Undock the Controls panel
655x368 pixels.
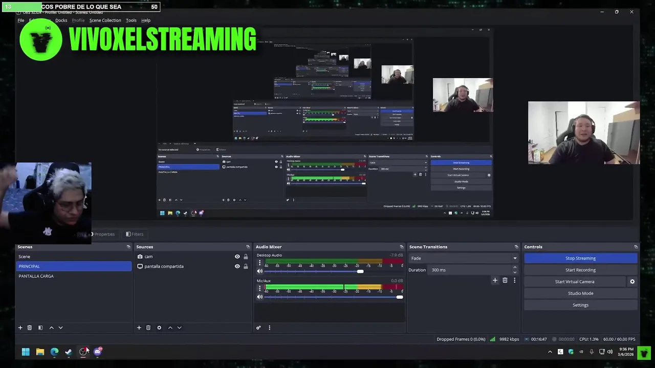(636, 247)
